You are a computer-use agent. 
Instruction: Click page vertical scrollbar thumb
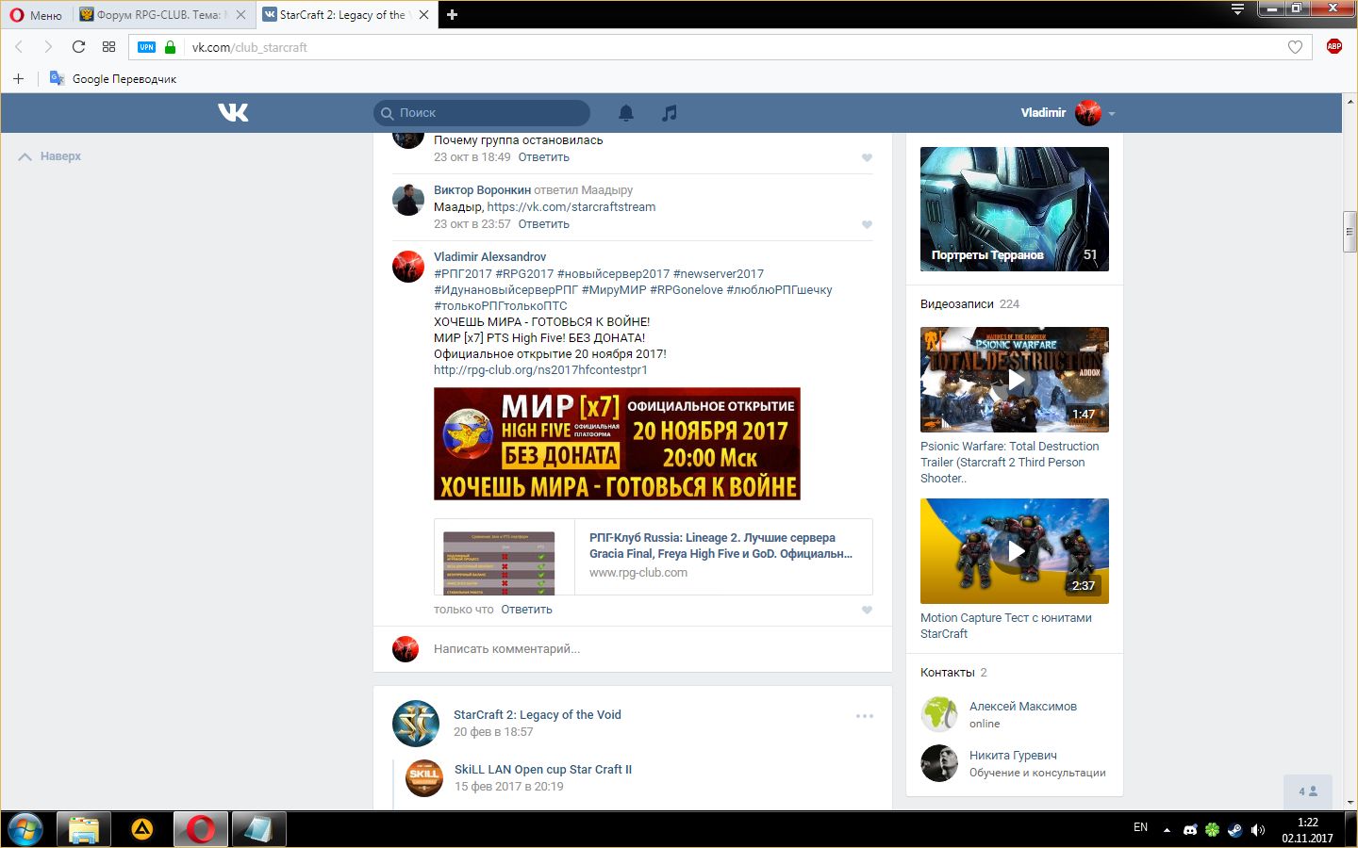tap(1350, 232)
